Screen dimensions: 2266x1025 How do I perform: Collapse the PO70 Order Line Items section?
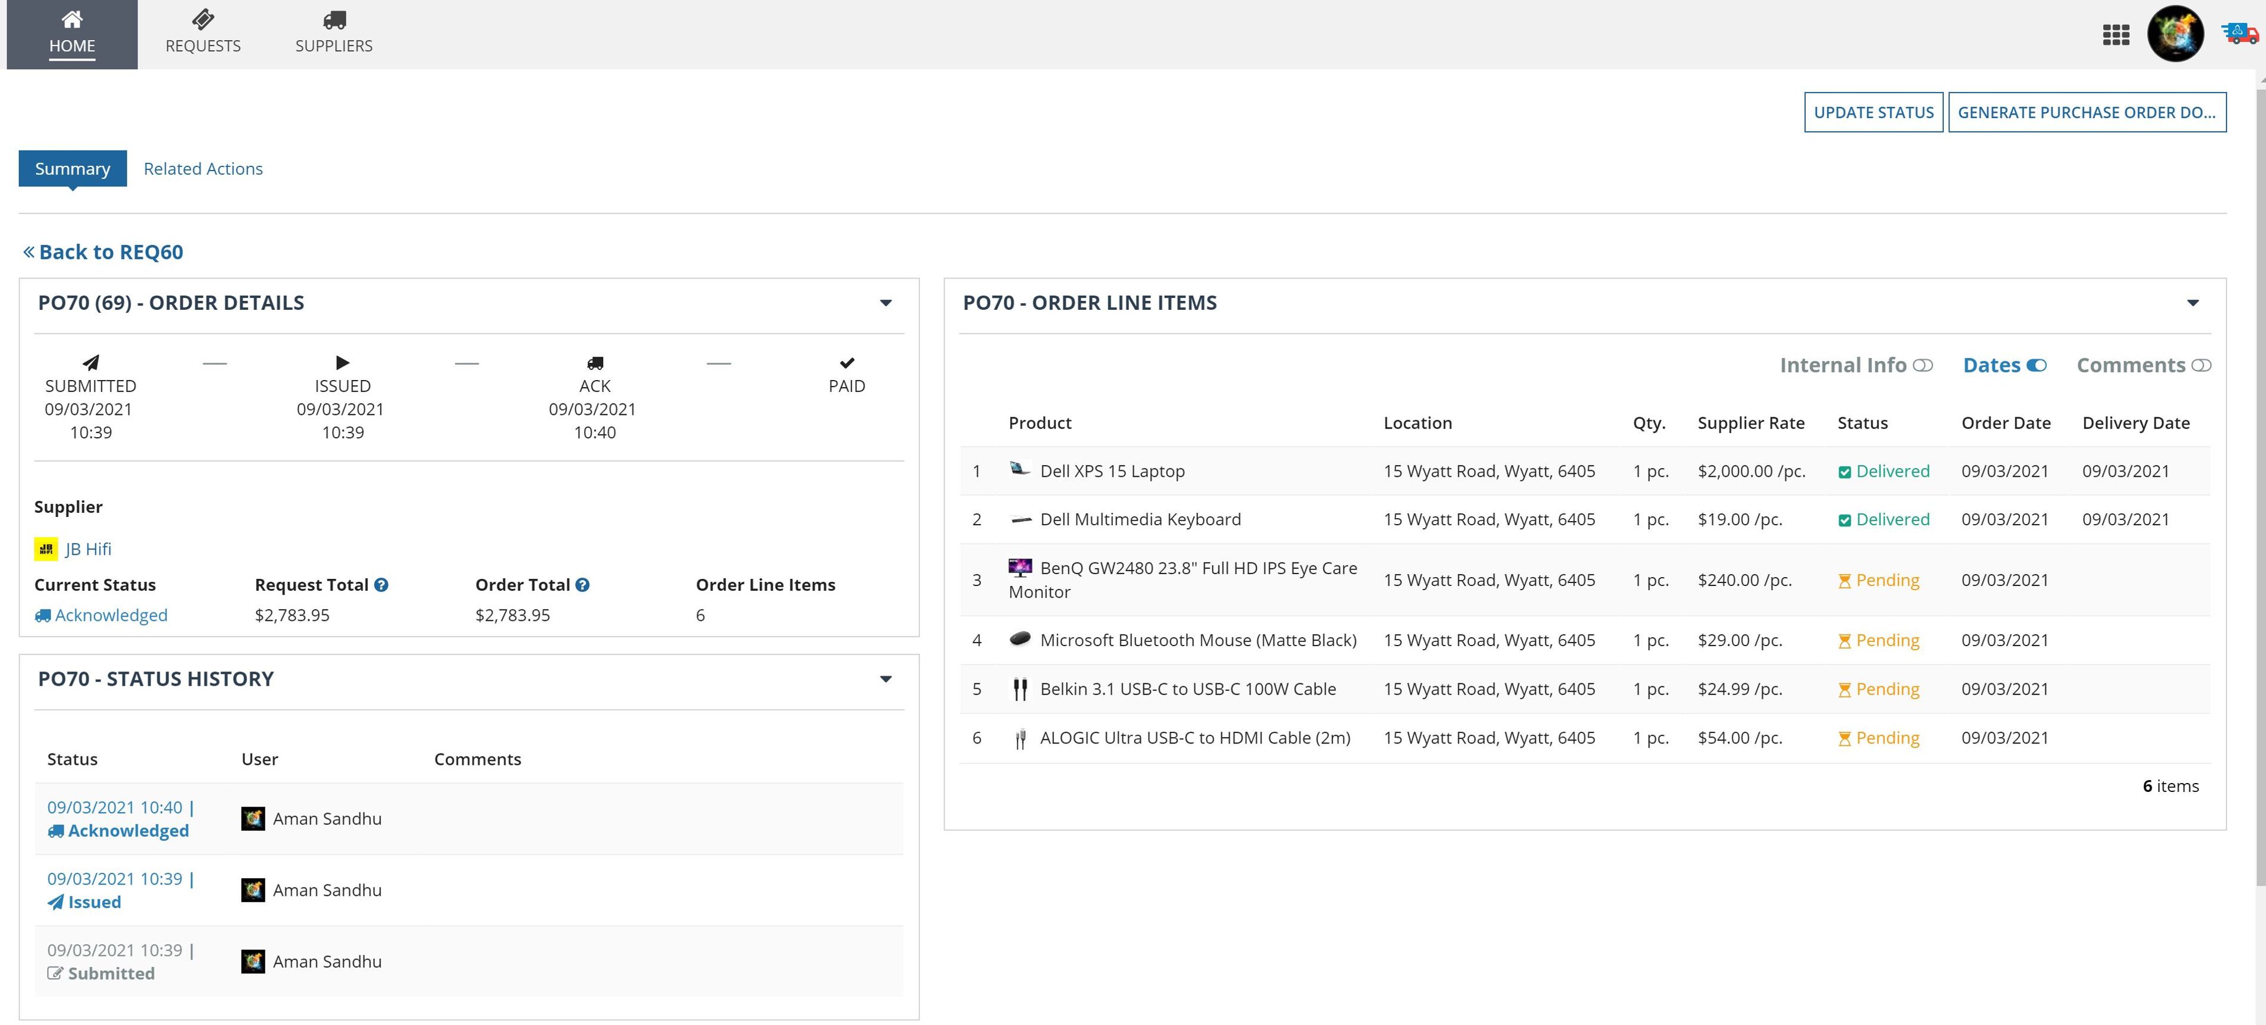2193,303
